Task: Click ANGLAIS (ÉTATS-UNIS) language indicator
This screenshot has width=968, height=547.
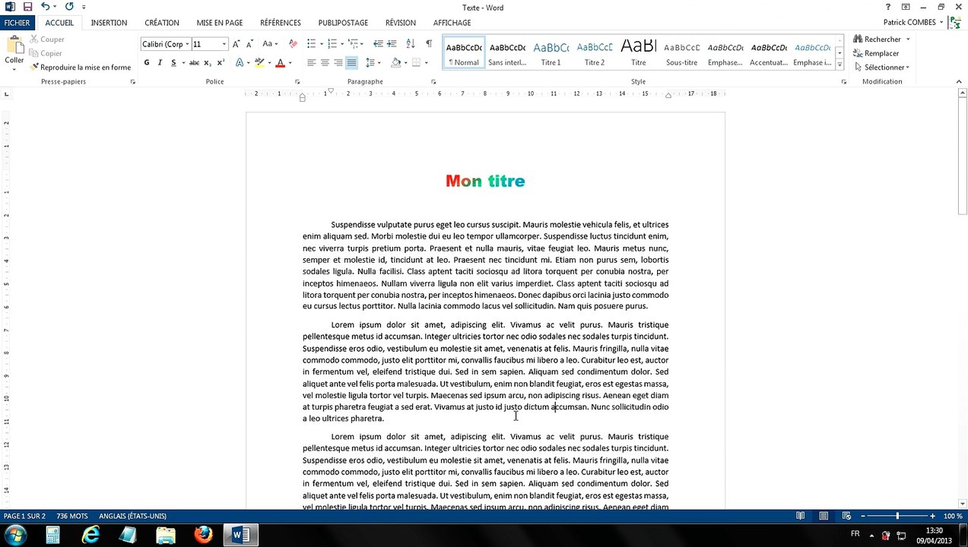Action: [x=132, y=517]
